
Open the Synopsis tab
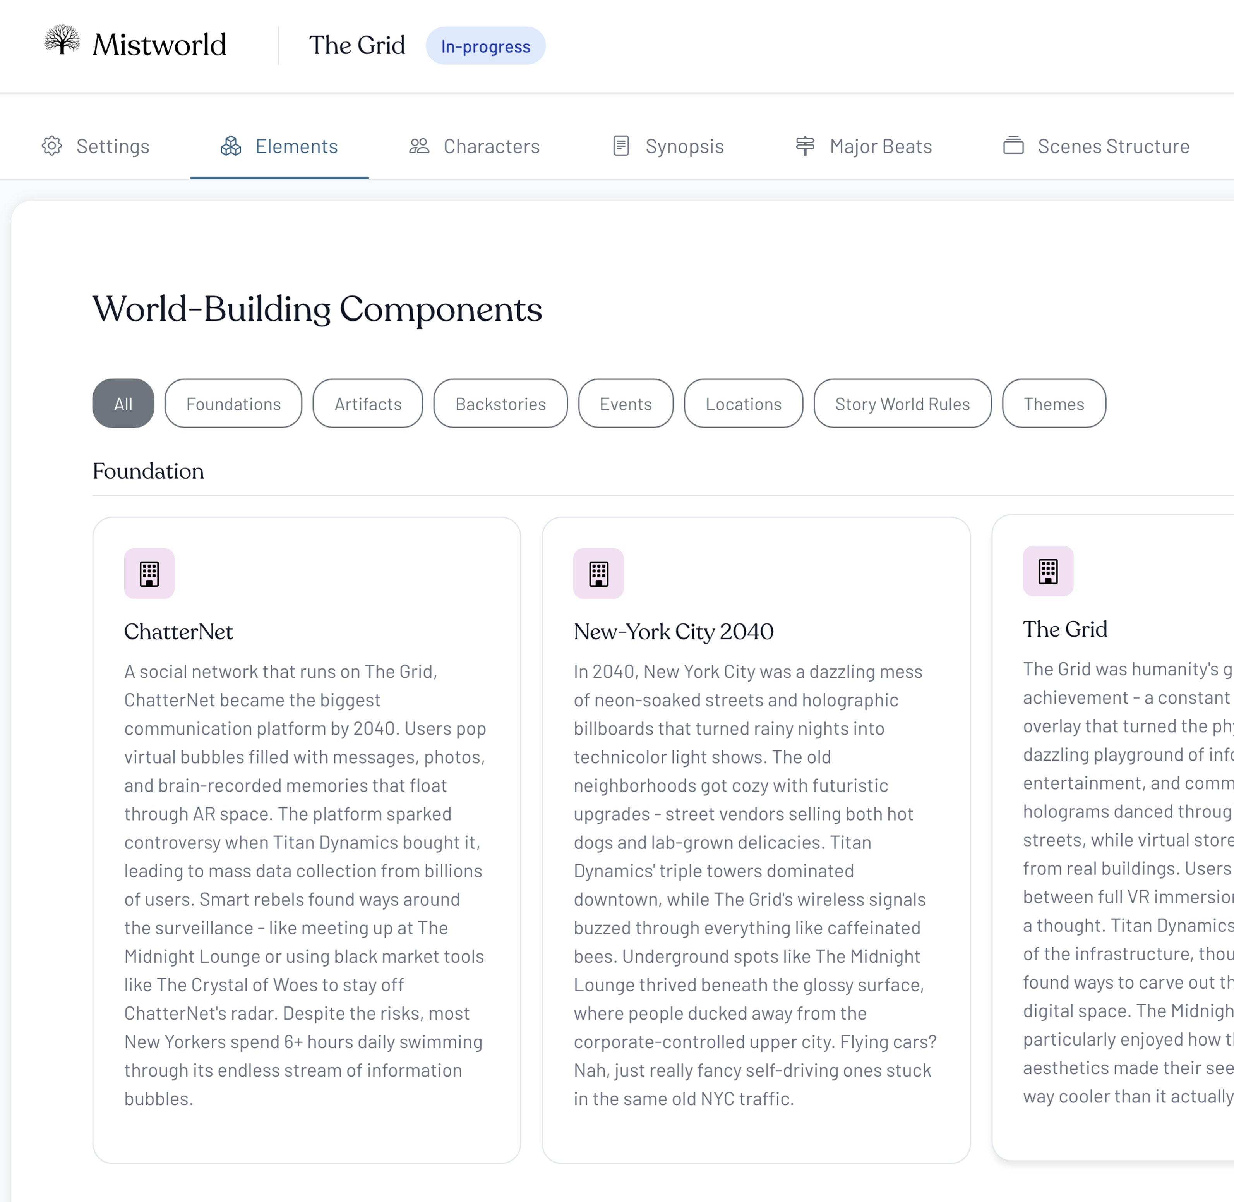(x=684, y=146)
